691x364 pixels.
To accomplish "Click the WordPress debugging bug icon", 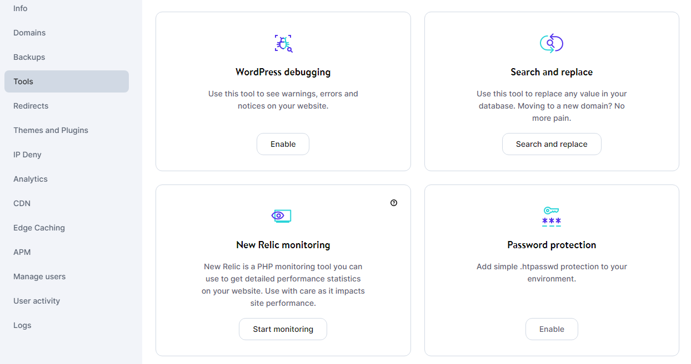I will pyautogui.click(x=283, y=43).
